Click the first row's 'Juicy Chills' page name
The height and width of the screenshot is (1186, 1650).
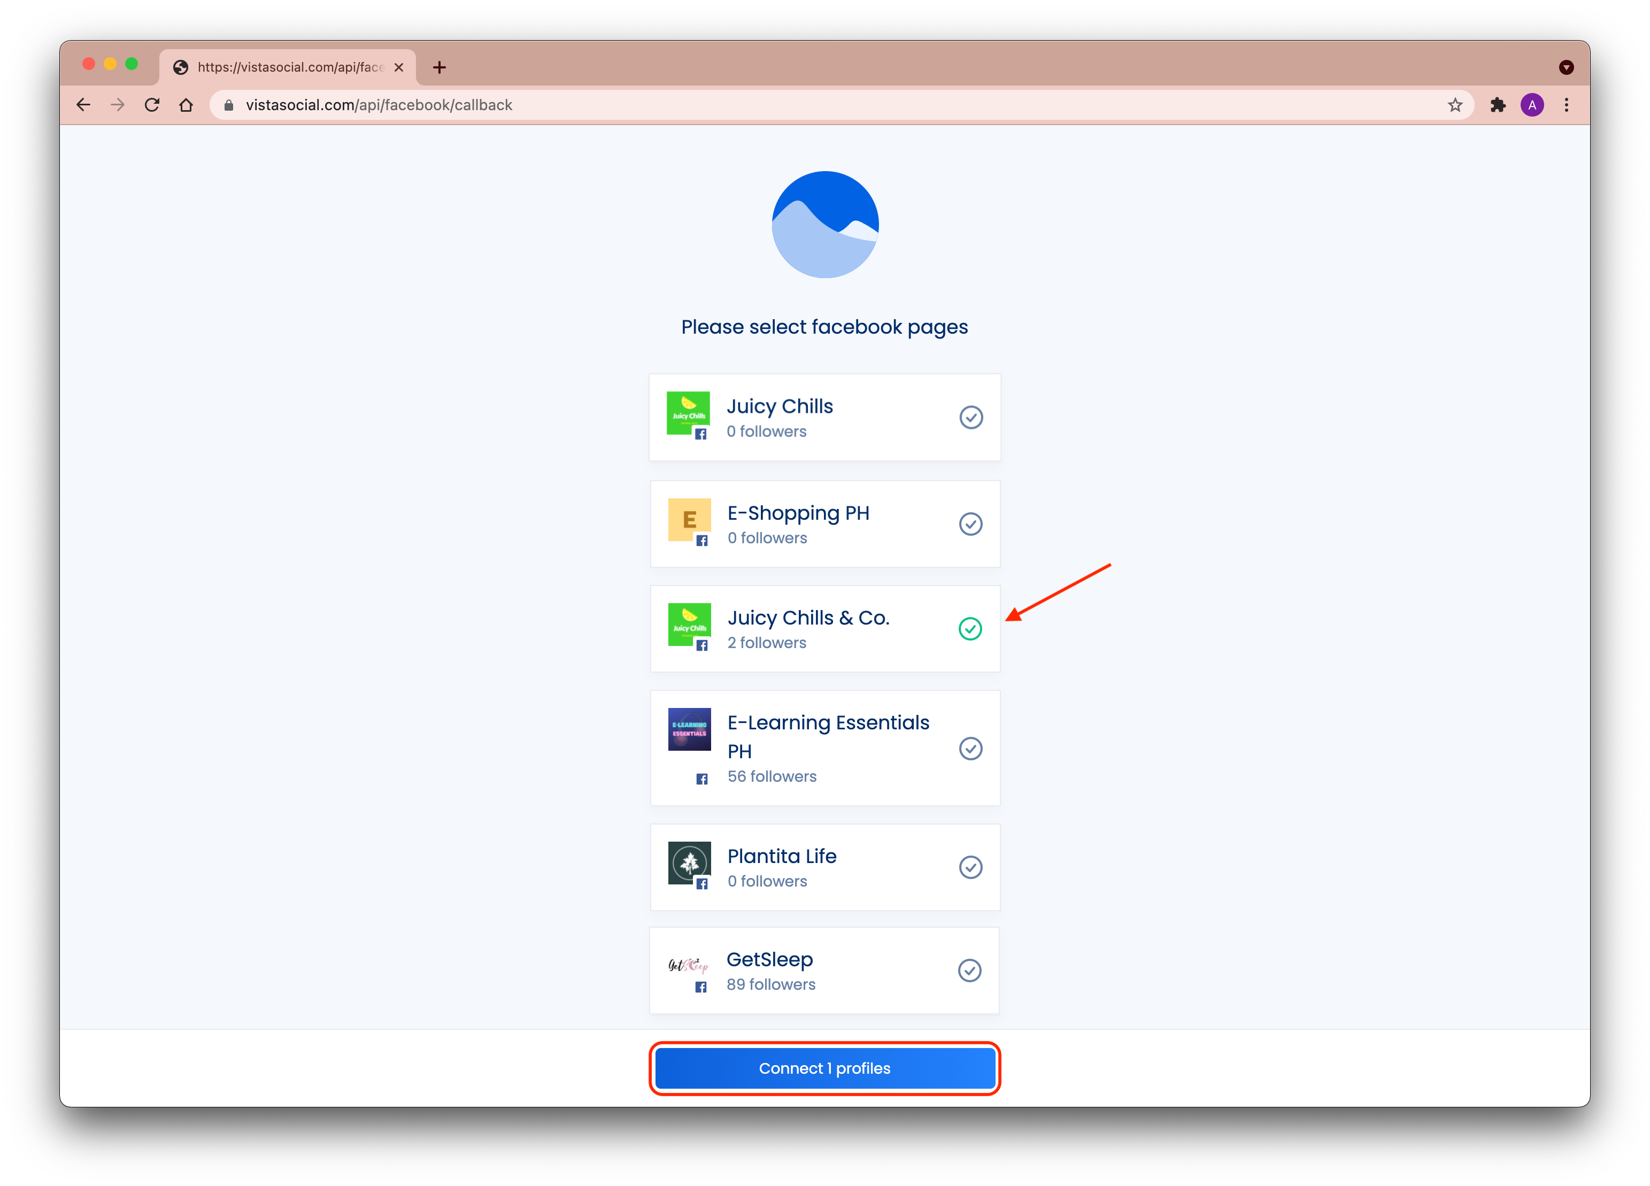coord(780,407)
